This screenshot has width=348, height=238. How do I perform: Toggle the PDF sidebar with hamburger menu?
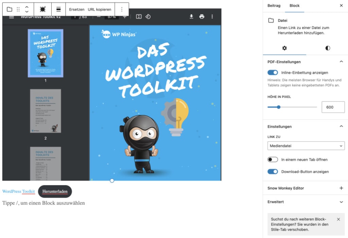[x=11, y=16]
